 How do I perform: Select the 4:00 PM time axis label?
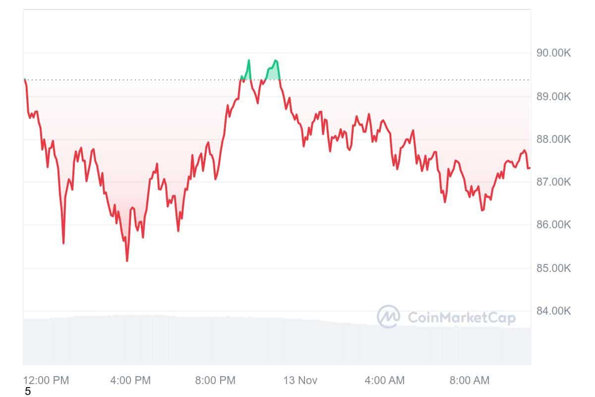coord(130,381)
